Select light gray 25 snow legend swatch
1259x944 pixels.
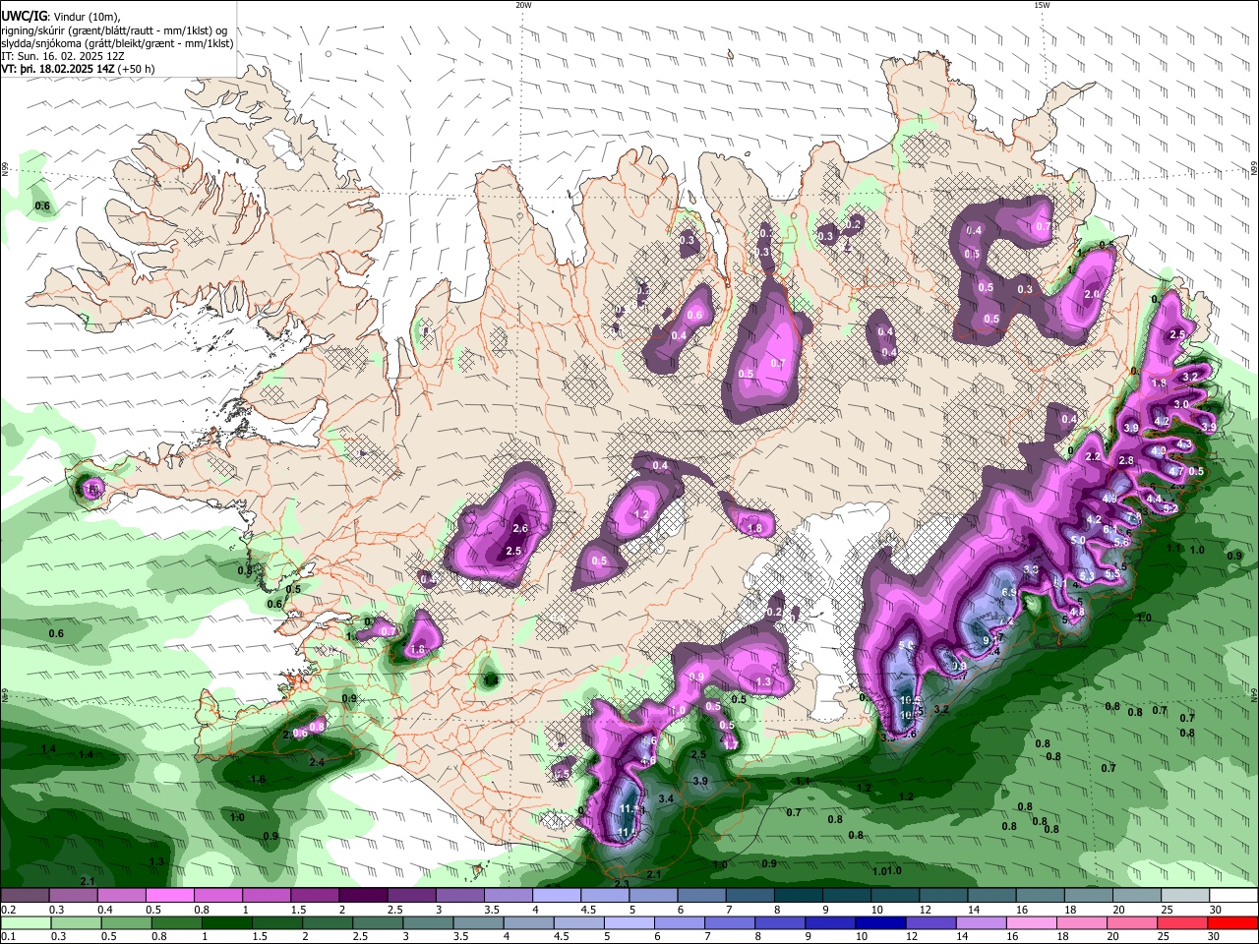[1185, 896]
